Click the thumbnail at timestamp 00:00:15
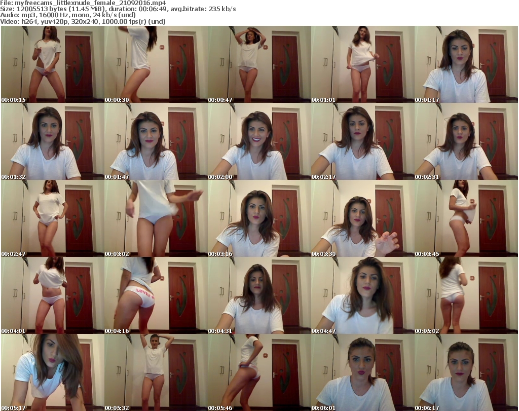Image resolution: width=519 pixels, height=411 pixels. 52,65
